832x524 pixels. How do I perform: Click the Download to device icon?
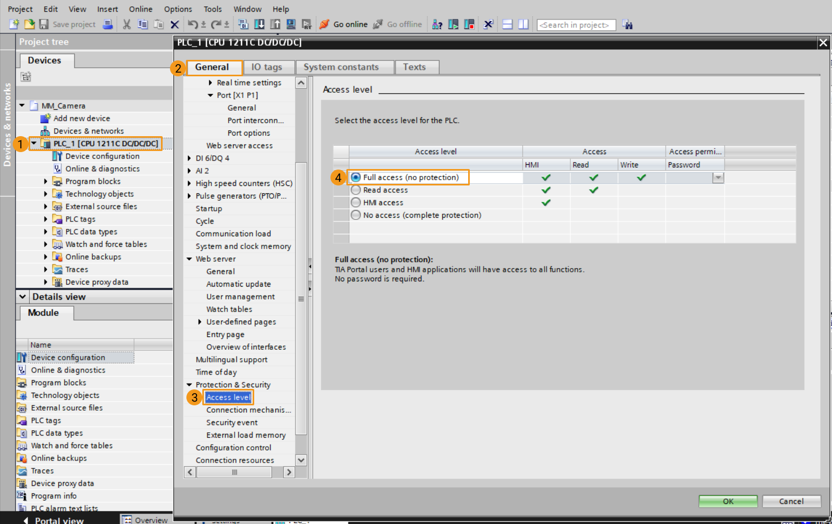[260, 24]
